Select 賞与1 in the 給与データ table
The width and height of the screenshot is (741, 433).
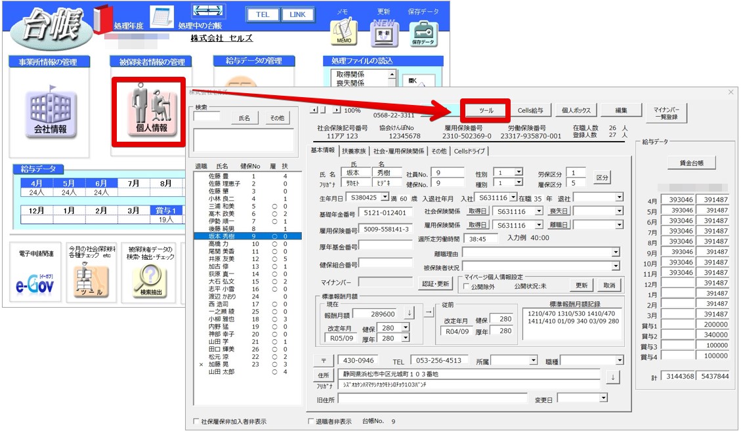[166, 211]
